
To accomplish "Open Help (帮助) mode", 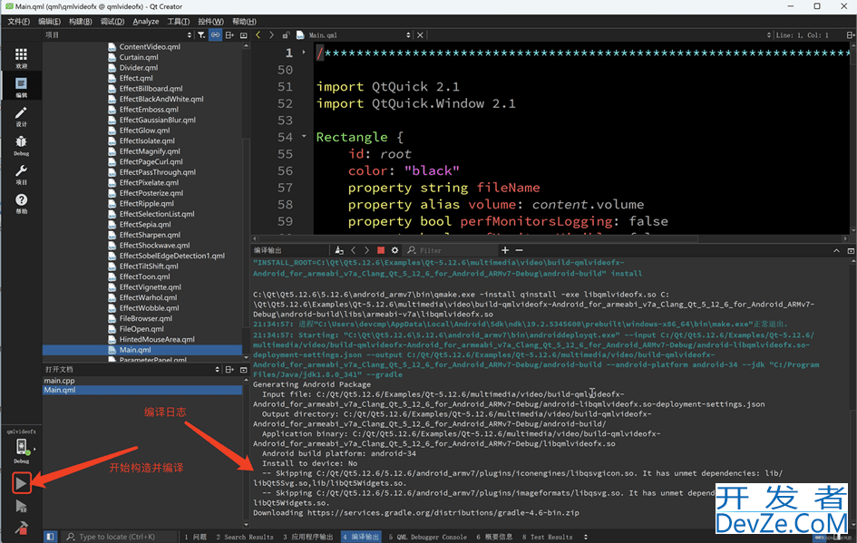I will pyautogui.click(x=21, y=203).
